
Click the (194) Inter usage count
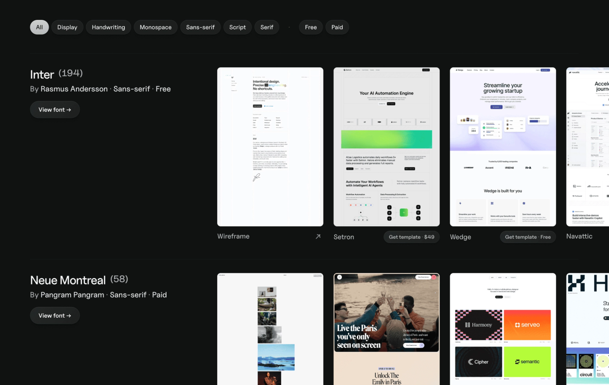coord(71,73)
